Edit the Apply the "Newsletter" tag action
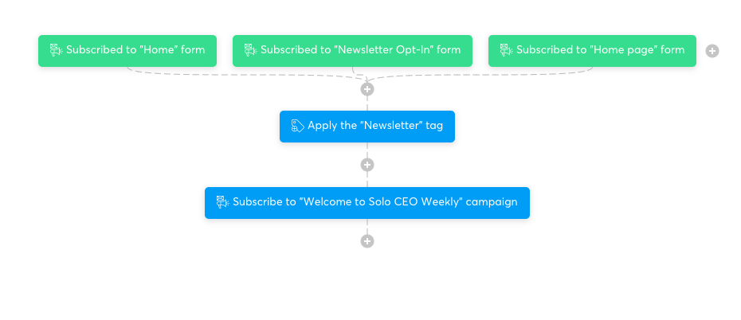The height and width of the screenshot is (320, 741). coord(367,127)
